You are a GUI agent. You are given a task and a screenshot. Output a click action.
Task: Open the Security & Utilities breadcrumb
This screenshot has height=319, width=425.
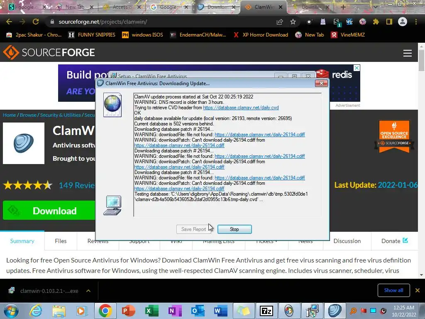pyautogui.click(x=61, y=115)
